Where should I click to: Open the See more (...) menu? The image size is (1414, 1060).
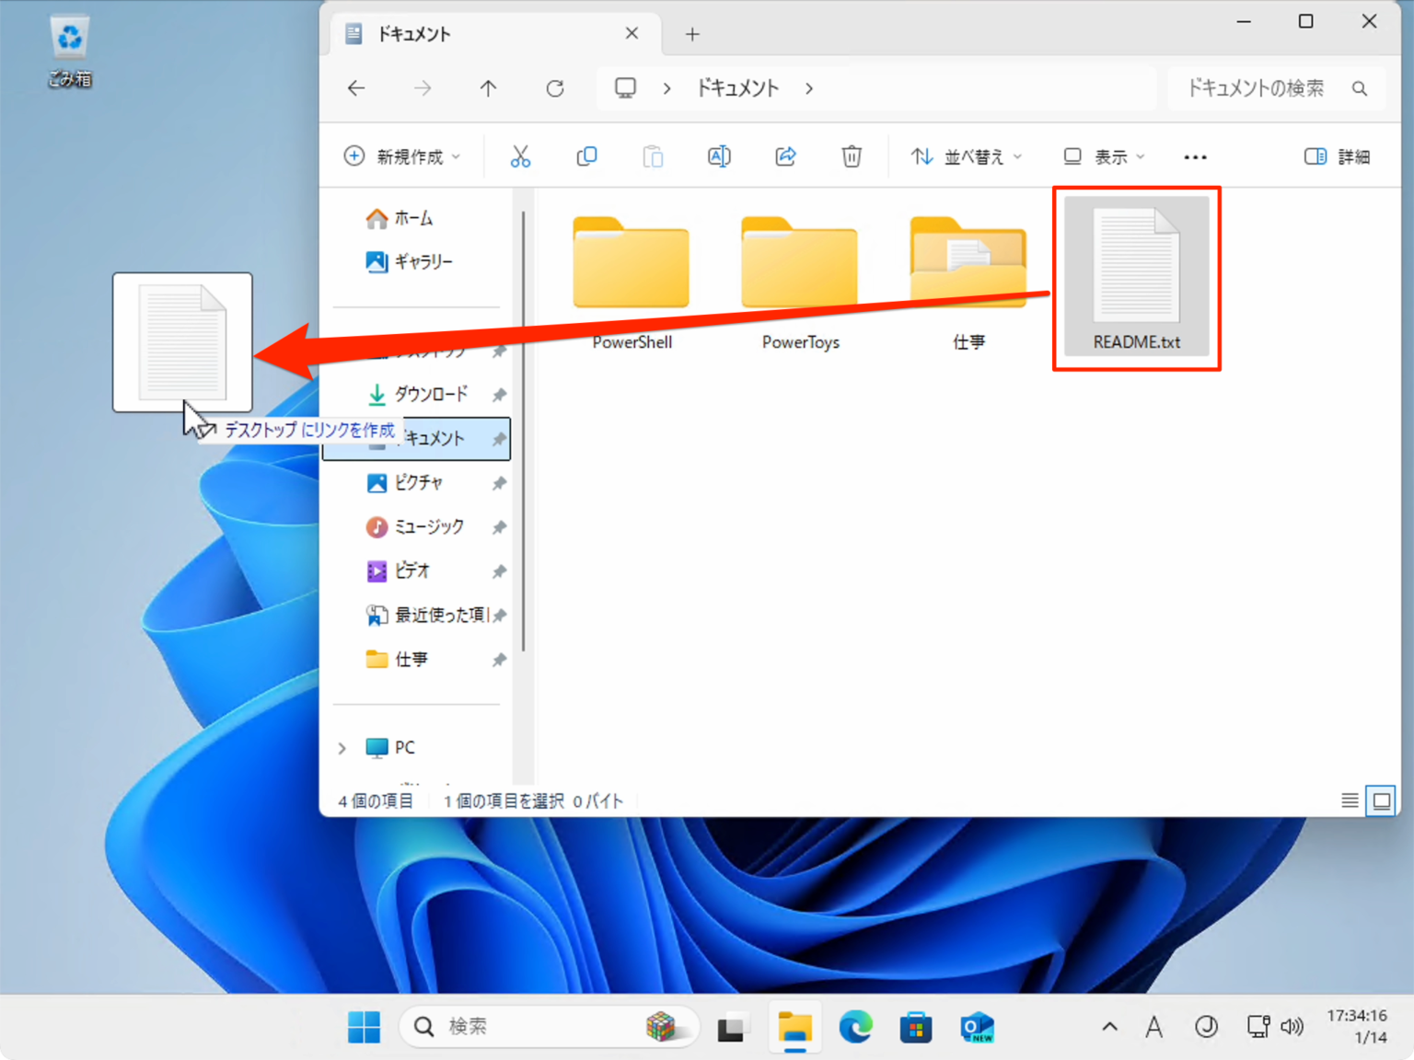click(1194, 156)
